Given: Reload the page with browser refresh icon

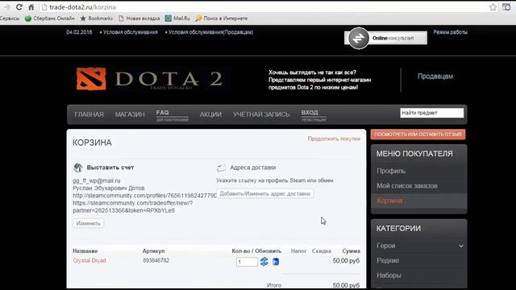Looking at the screenshot, I should (19, 7).
